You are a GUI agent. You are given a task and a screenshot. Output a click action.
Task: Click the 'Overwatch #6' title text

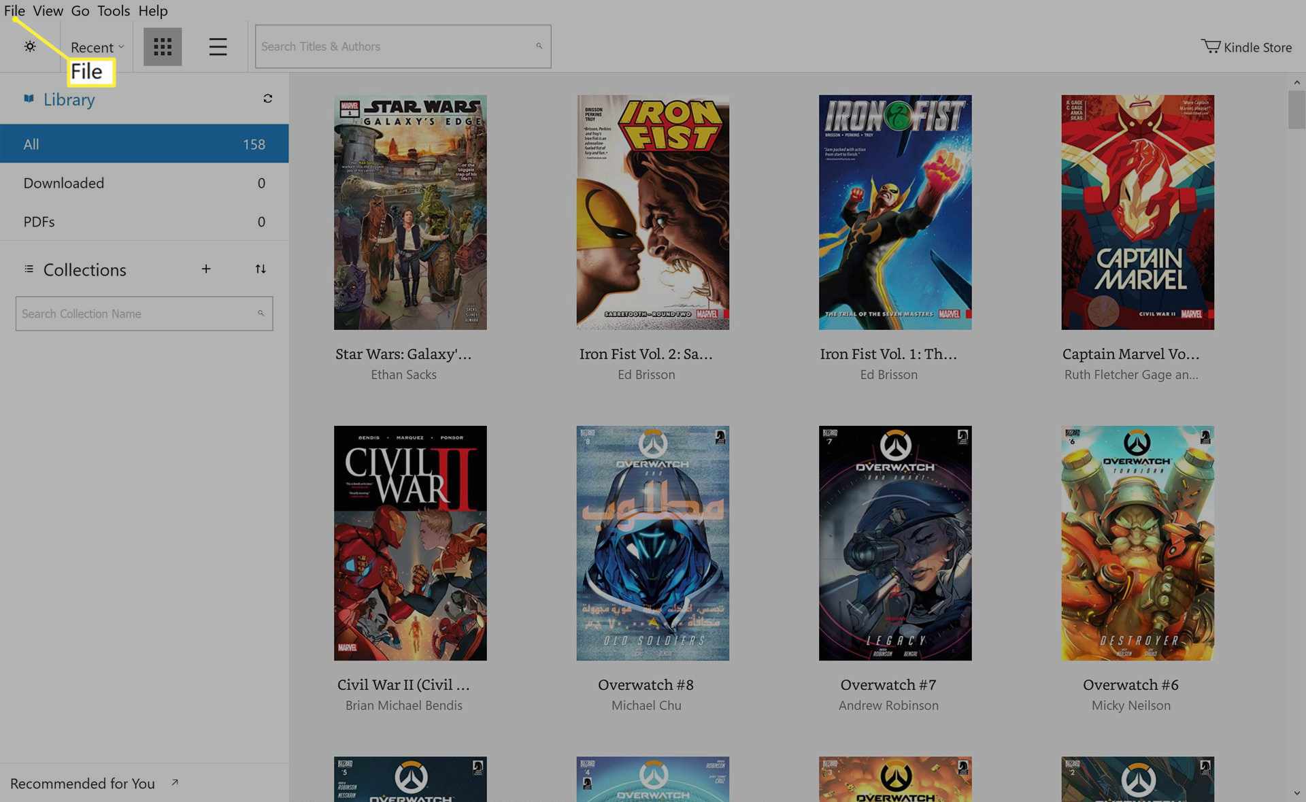1131,684
